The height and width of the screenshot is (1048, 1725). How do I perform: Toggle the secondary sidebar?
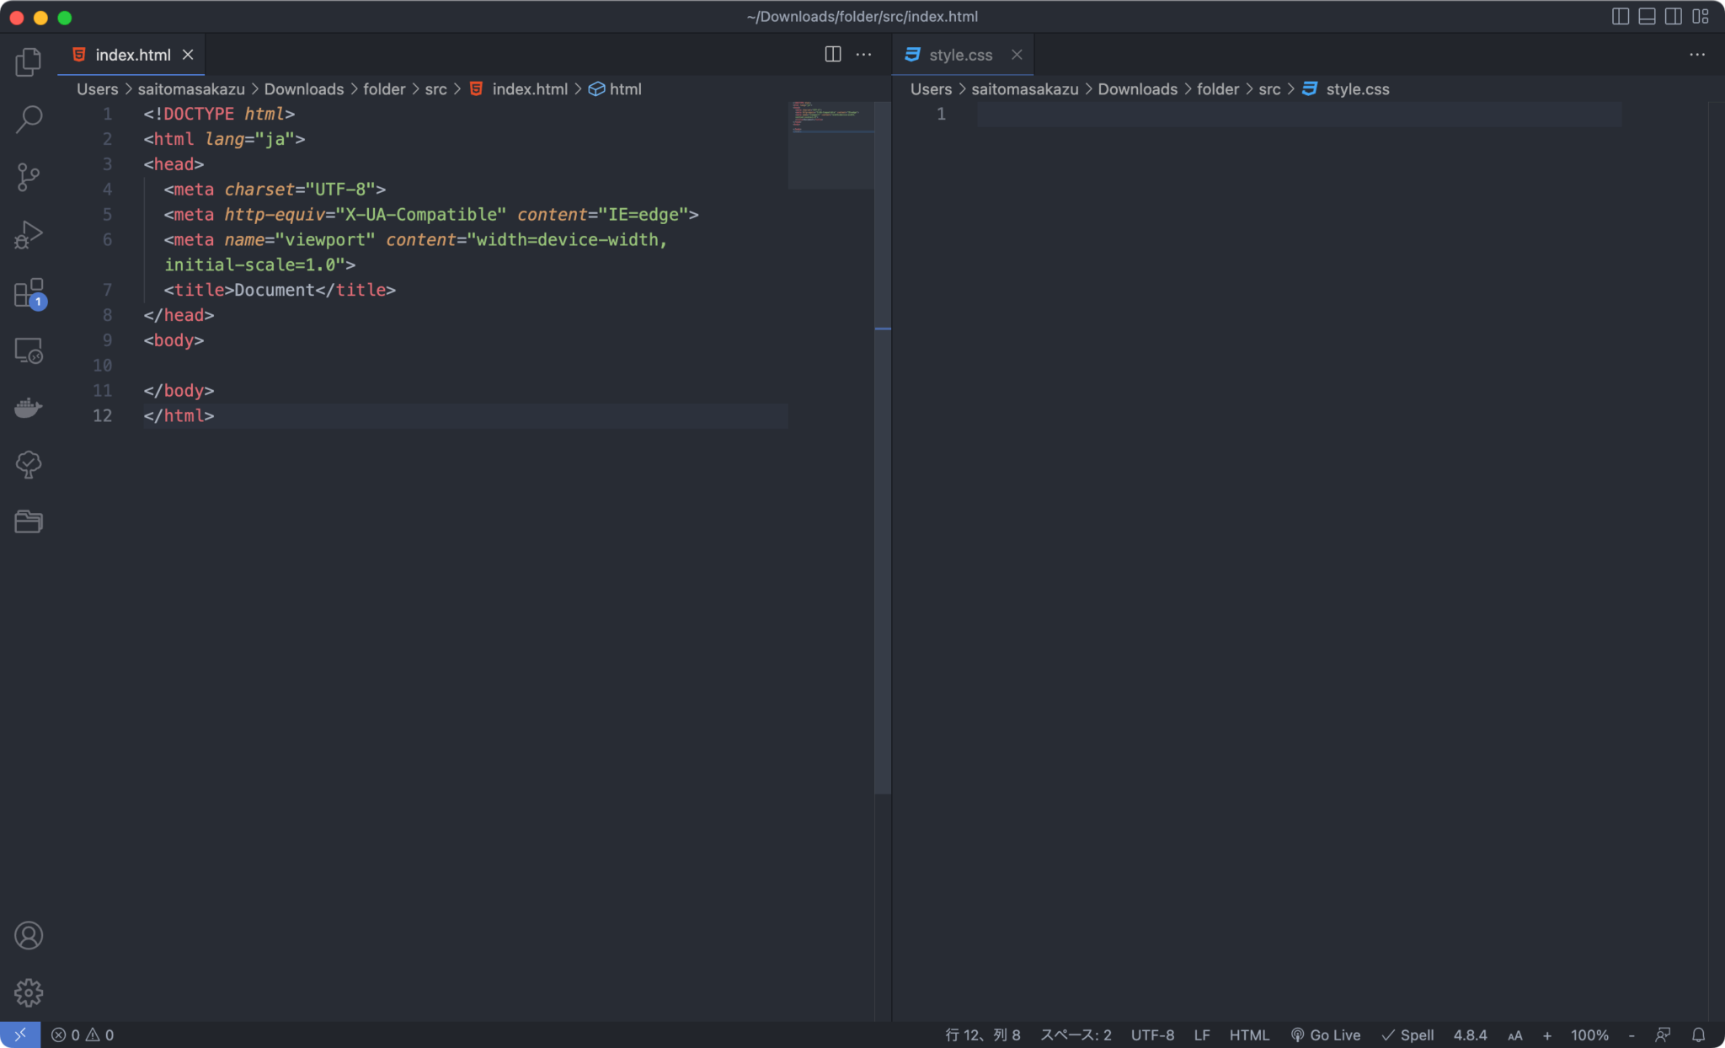[x=1673, y=16]
